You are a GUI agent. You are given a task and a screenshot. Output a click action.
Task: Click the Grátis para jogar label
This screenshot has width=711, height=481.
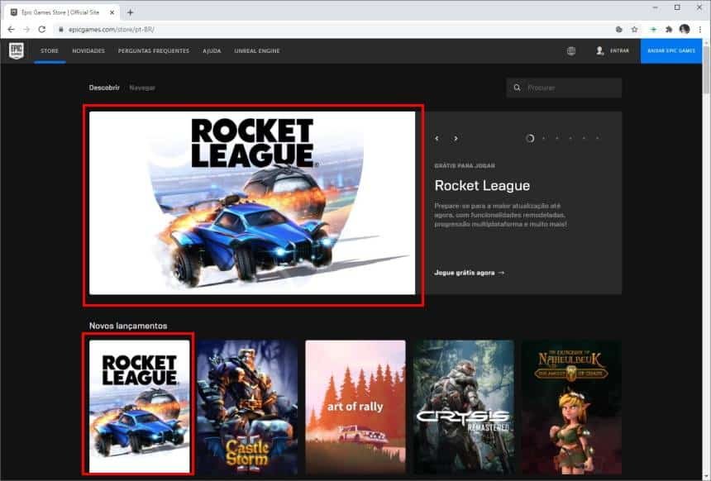pyautogui.click(x=465, y=165)
